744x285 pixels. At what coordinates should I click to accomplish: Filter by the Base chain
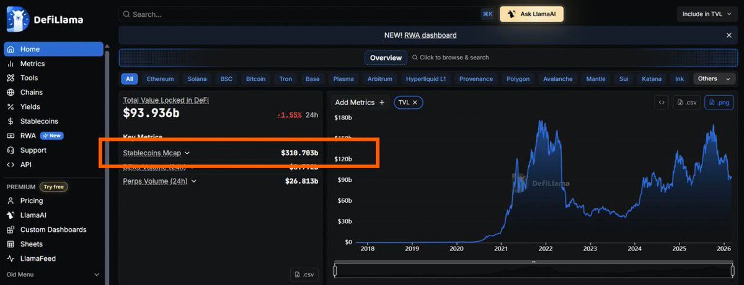coord(312,79)
